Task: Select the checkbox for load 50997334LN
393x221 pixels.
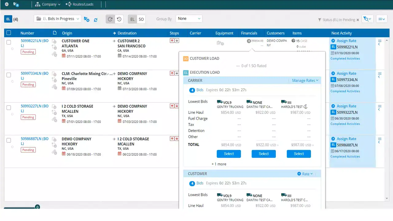Action: 9,75
